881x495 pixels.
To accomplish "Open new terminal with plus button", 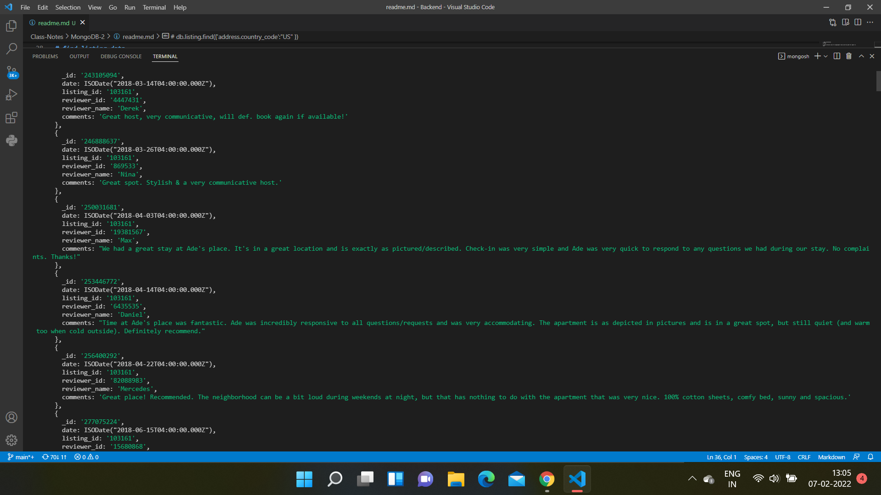I will click(819, 56).
